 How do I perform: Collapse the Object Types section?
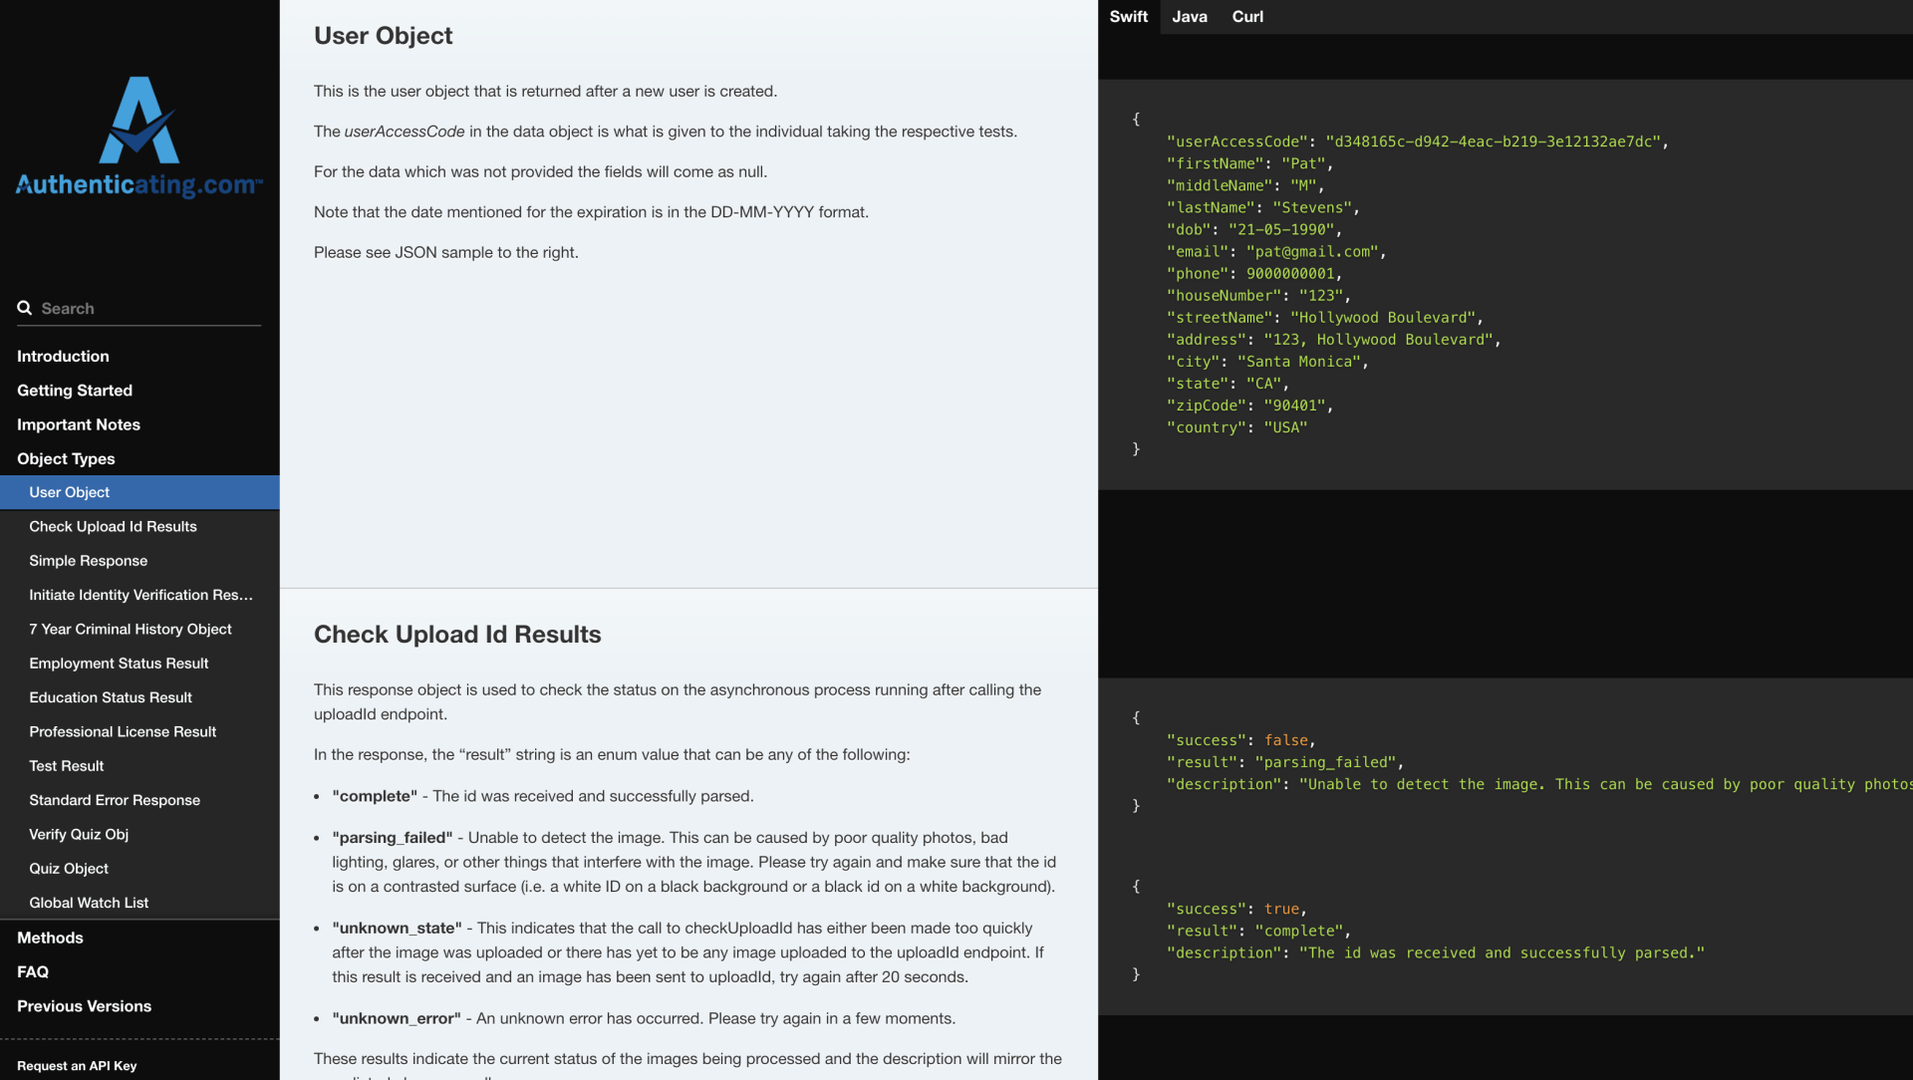(66, 459)
